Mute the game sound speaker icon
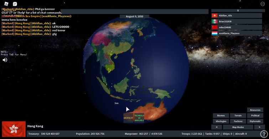This screenshot has height=139, width=269. (5, 60)
